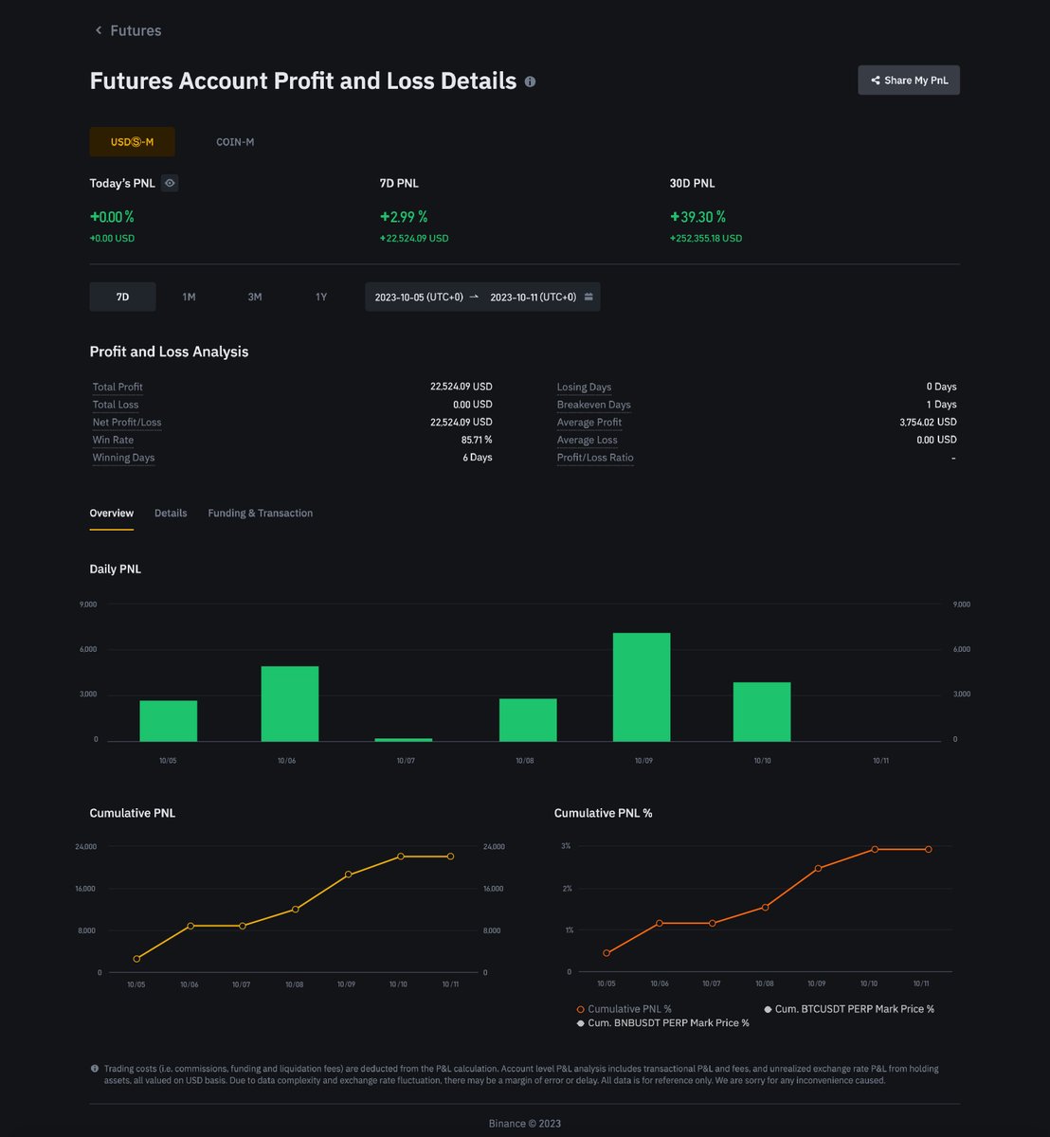Screen dimensions: 1050x1137
Task: Click the Net Profit/Loss label
Action: [x=127, y=423]
